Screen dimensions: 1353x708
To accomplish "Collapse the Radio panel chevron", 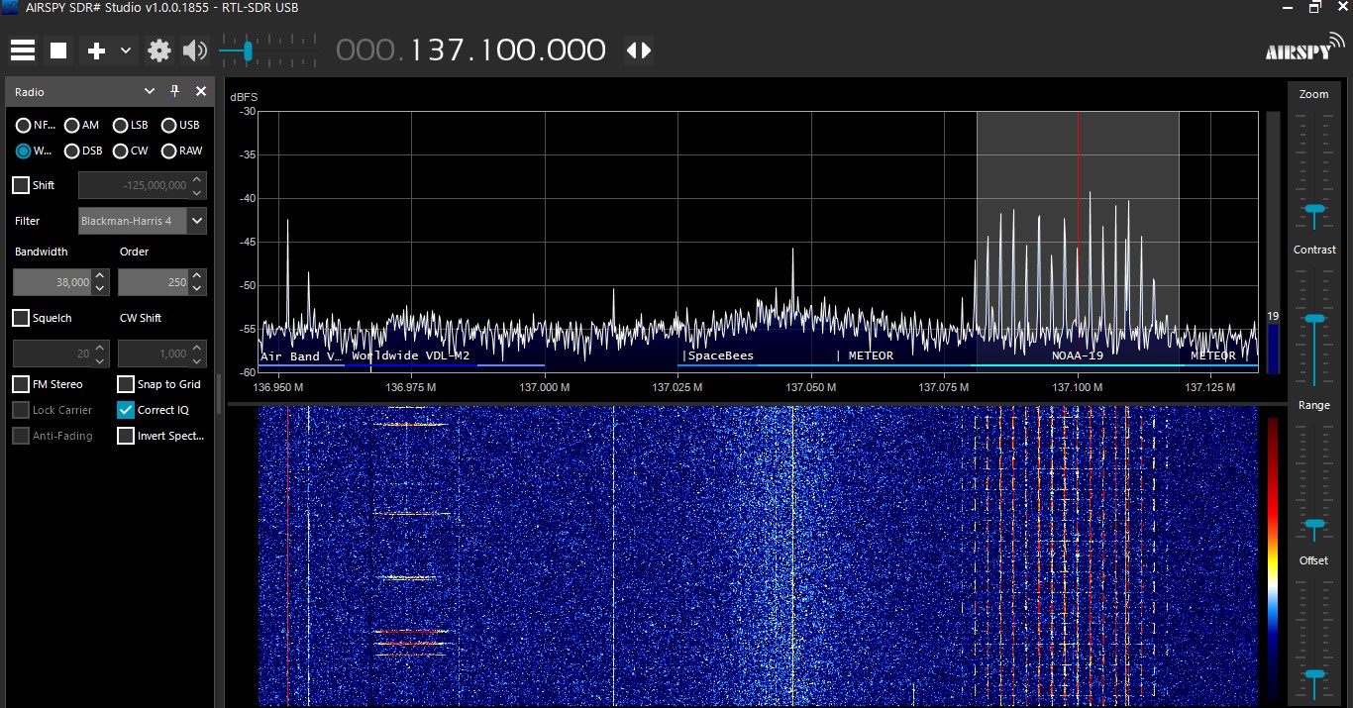I will coord(150,91).
